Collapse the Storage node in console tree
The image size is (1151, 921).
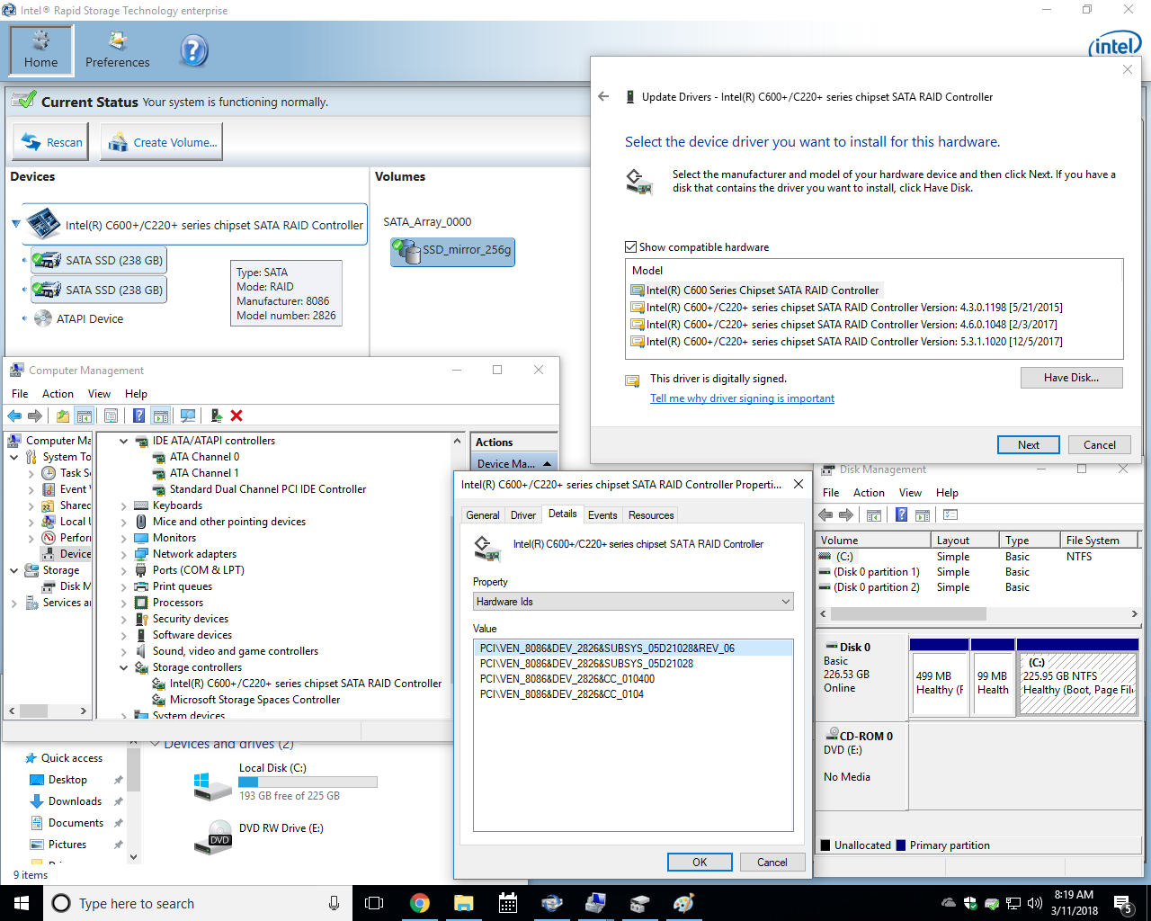click(14, 570)
